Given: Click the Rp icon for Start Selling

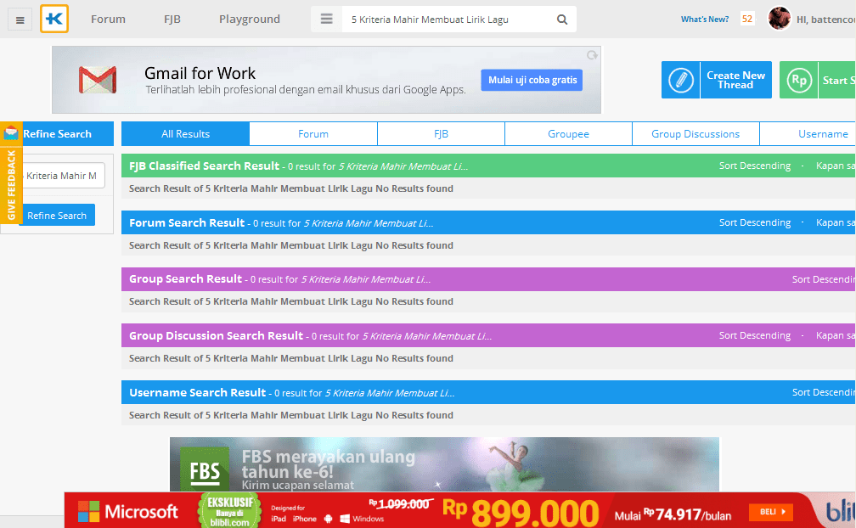Looking at the screenshot, I should (798, 80).
